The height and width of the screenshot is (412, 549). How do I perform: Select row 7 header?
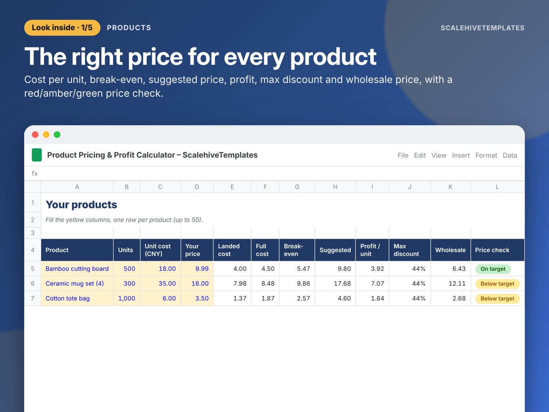pyautogui.click(x=33, y=299)
